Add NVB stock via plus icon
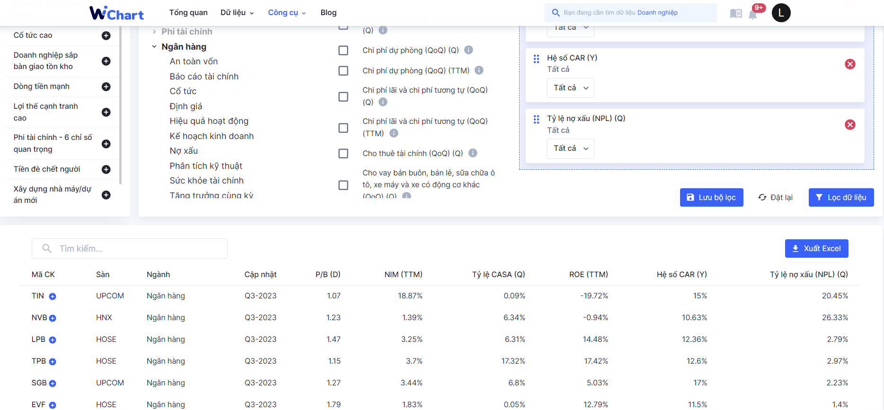The height and width of the screenshot is (410, 884). (53, 318)
